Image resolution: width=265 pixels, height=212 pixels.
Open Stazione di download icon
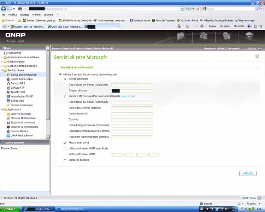click(x=8, y=123)
